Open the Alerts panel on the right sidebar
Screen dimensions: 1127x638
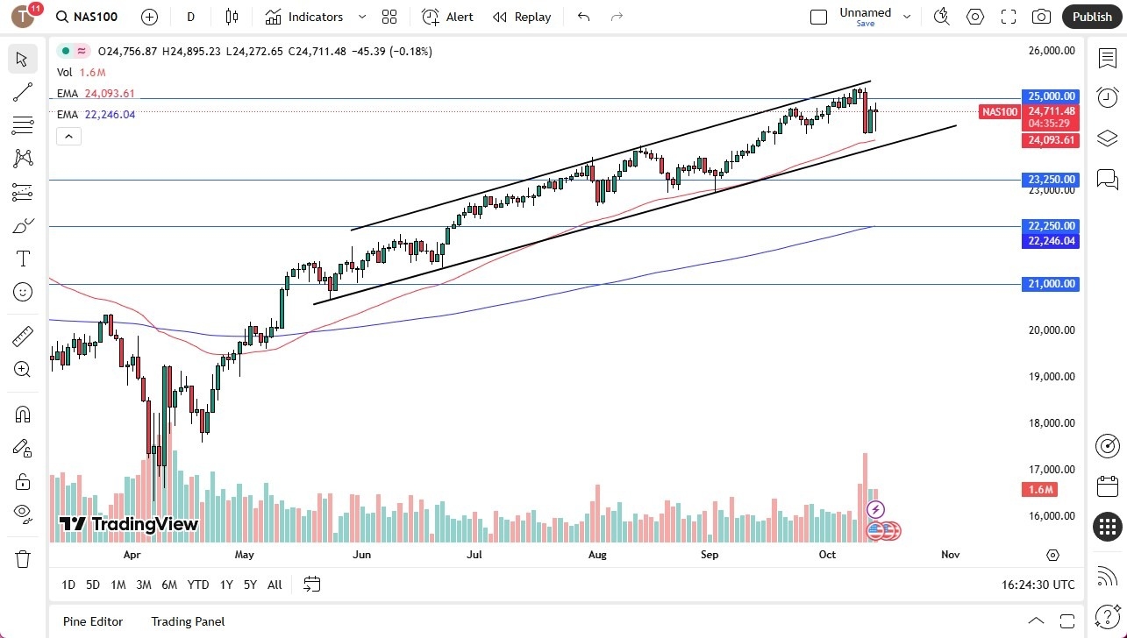[1107, 97]
